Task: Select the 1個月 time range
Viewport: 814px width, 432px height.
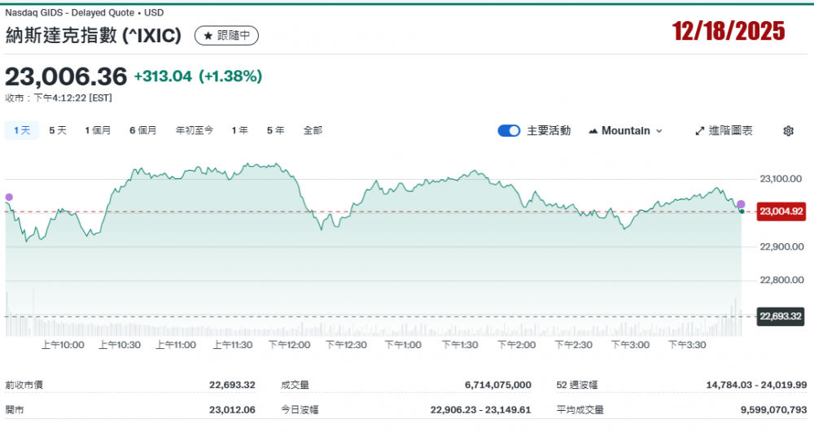Action: (98, 130)
